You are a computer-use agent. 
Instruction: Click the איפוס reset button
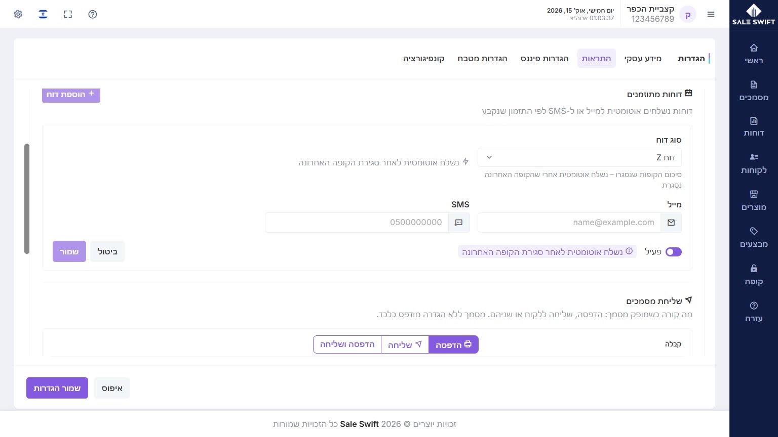coord(112,388)
